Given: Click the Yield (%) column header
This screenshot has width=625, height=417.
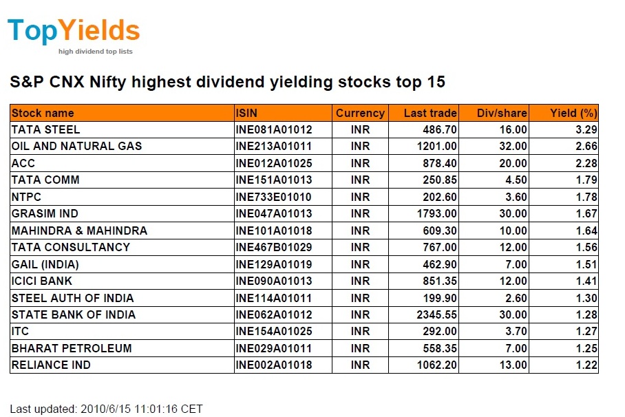Looking at the screenshot, I should click(x=573, y=113).
